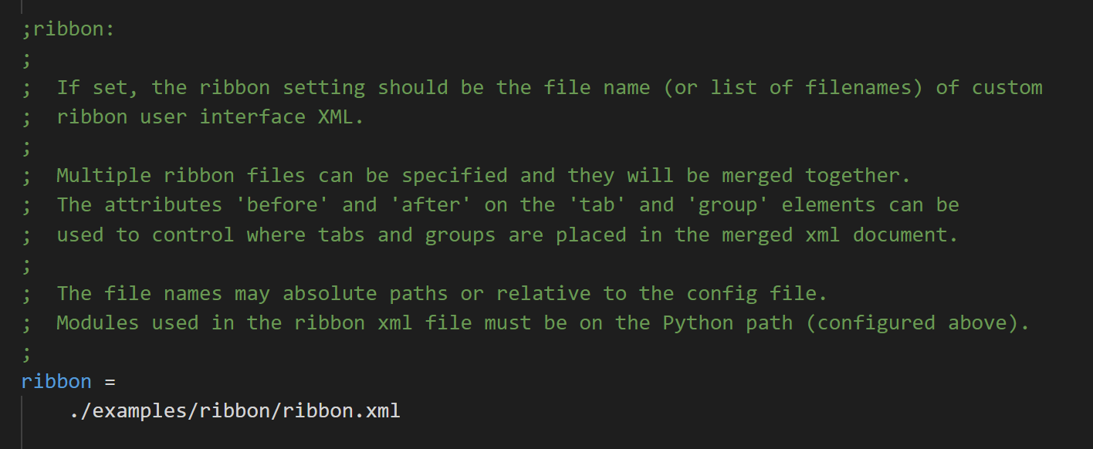This screenshot has height=449, width=1093.
Task: Click the word 'merged' before 'together.'
Action: tap(757, 176)
